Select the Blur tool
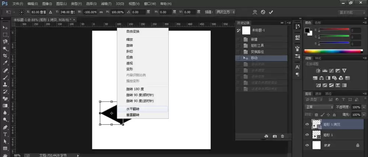Image resolution: width=368 pixels, height=157 pixels. [x=5, y=113]
